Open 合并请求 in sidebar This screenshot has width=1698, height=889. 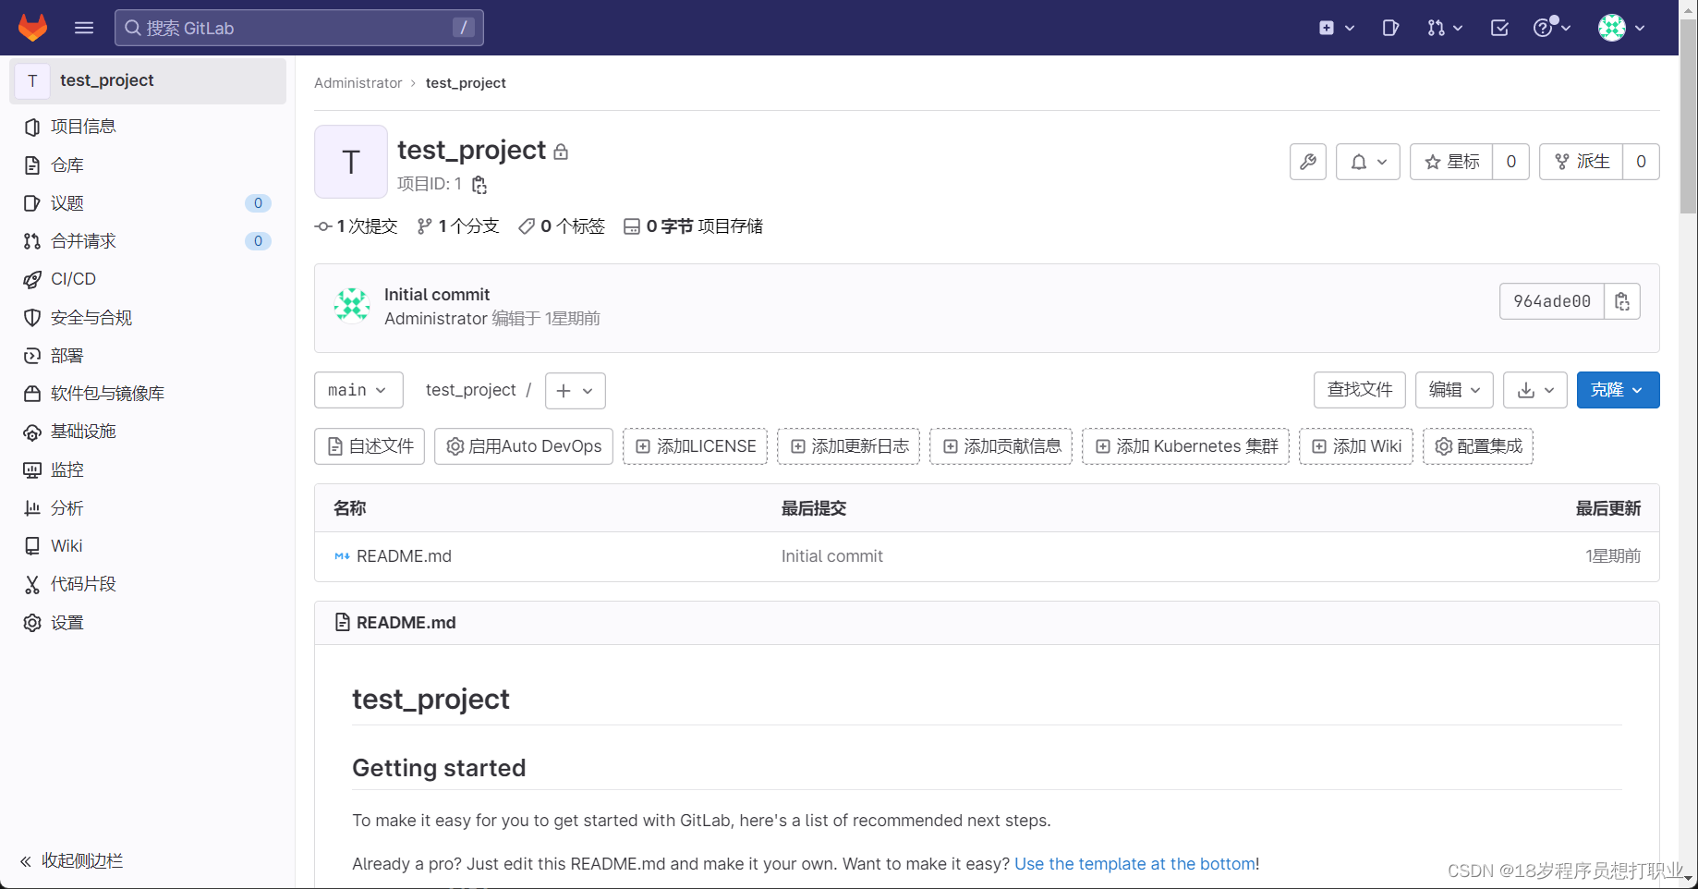(148, 241)
